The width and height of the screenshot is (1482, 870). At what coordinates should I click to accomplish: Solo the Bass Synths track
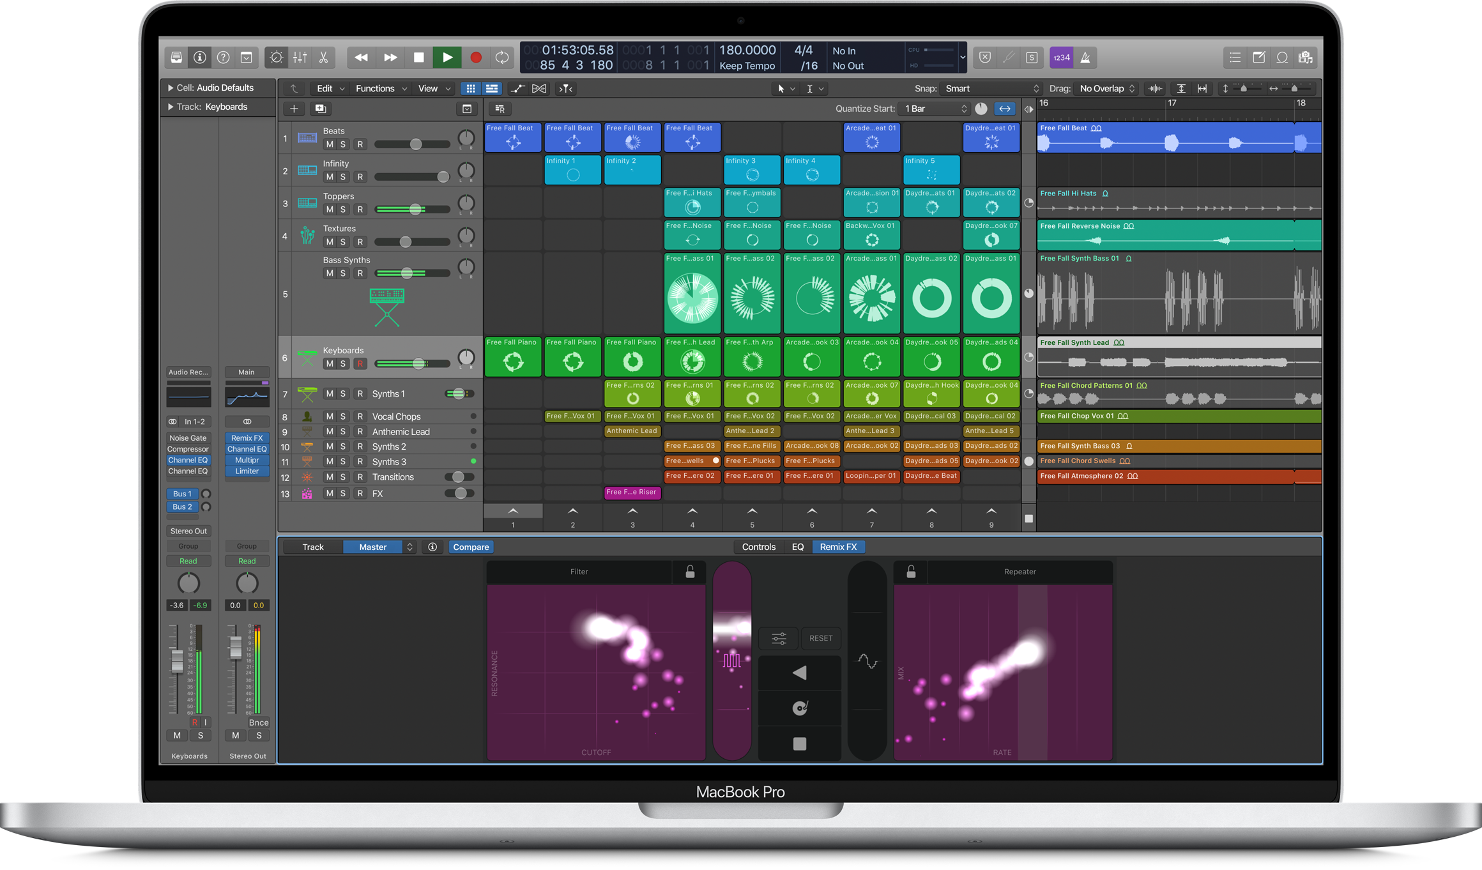pos(342,273)
